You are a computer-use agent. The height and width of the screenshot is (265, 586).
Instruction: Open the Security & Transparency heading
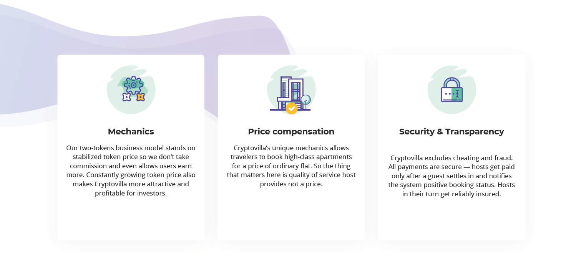coord(452,132)
